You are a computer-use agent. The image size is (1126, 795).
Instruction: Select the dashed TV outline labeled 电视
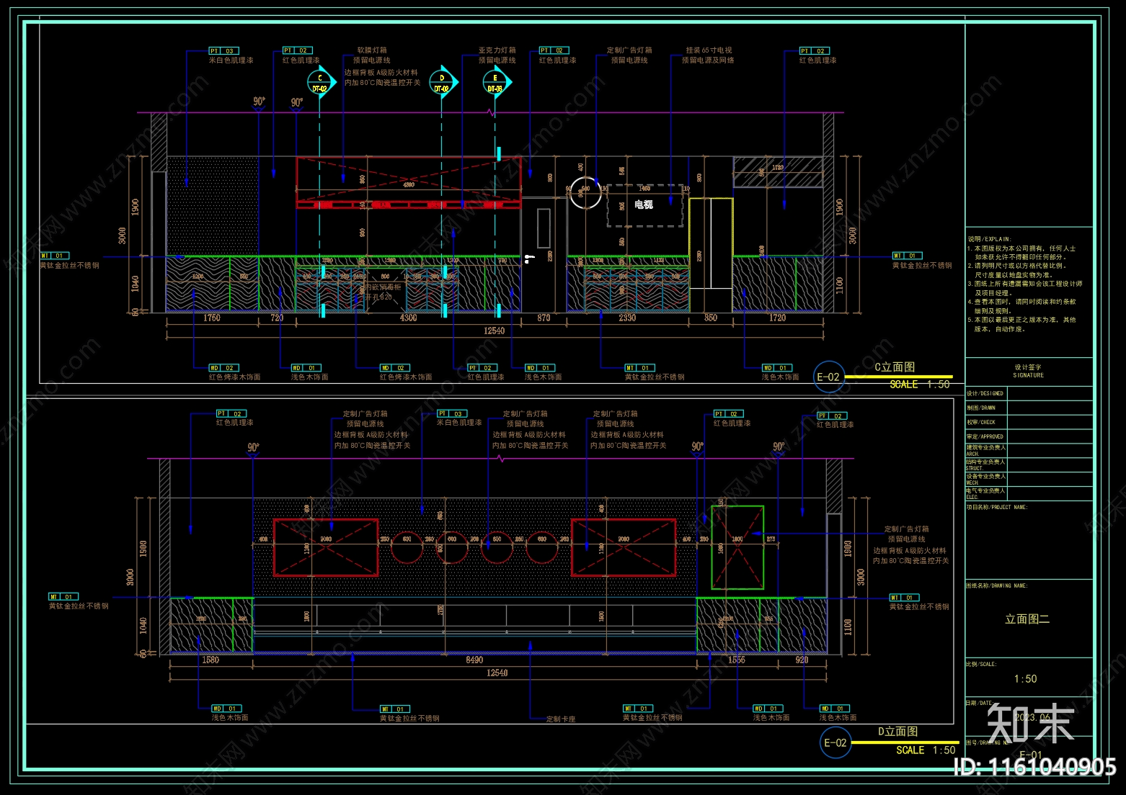click(x=644, y=205)
